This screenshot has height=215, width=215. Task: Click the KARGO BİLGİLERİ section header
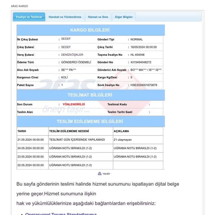point(91,30)
